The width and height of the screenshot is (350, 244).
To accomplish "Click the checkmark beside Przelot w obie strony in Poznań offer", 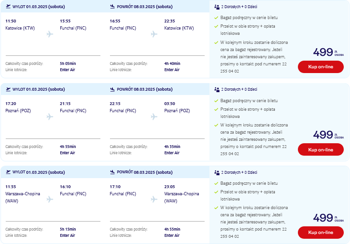I will pyautogui.click(x=216, y=109).
